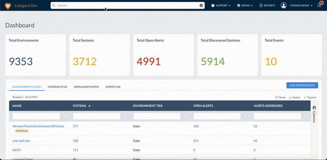The height and width of the screenshot is (160, 327).
Task: Click Reset to clear table filters
Action: coord(280,97)
